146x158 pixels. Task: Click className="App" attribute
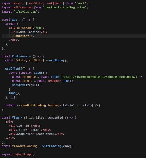pyautogui.click(x=30, y=28)
